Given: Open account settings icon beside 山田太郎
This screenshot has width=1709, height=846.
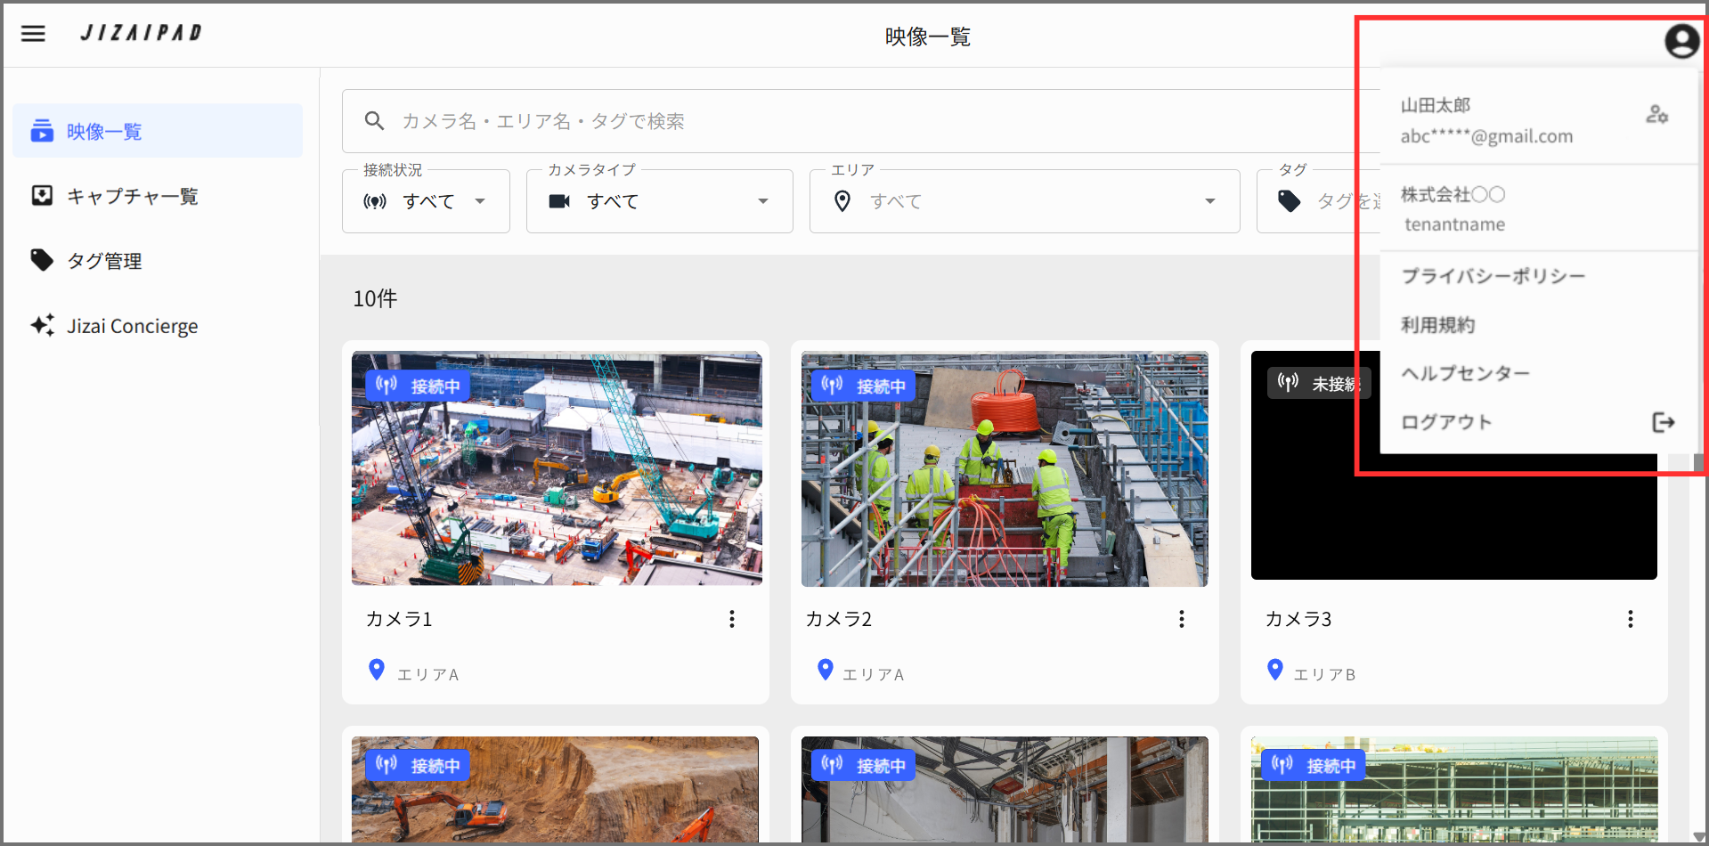Looking at the screenshot, I should (x=1656, y=114).
